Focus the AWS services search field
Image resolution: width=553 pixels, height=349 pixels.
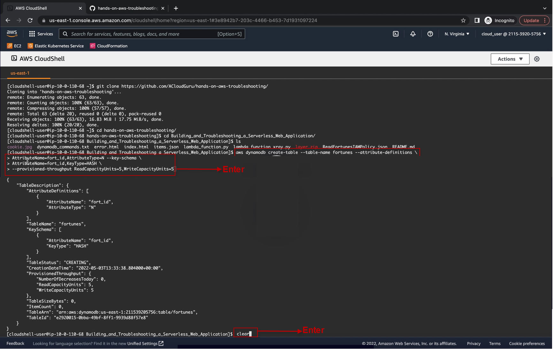152,34
